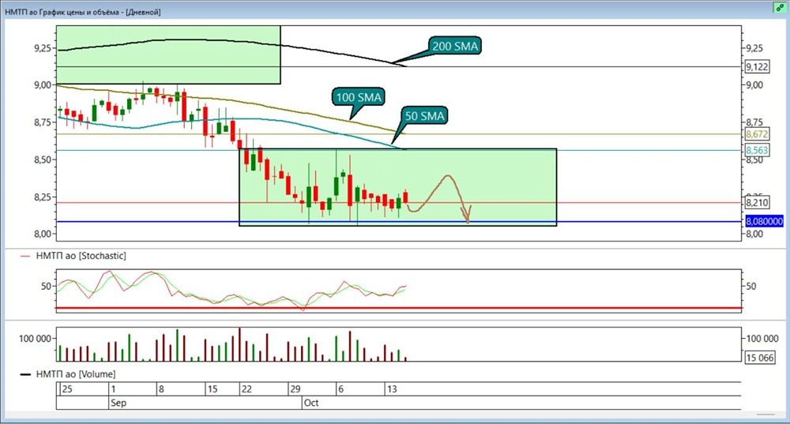Click the green chain-link anchor icon
This screenshot has width=790, height=424.
point(780,8)
